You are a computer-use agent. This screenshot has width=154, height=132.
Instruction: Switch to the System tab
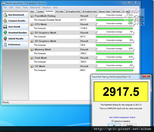pos(41,11)
